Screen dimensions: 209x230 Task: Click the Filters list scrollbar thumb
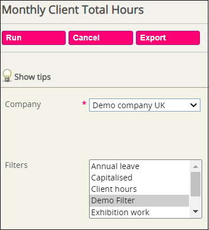pyautogui.click(x=195, y=184)
